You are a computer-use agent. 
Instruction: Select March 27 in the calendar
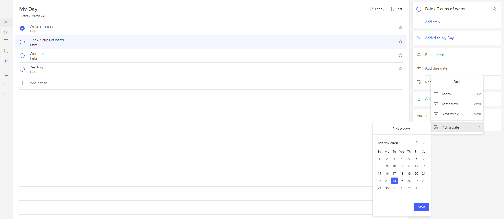(x=416, y=181)
